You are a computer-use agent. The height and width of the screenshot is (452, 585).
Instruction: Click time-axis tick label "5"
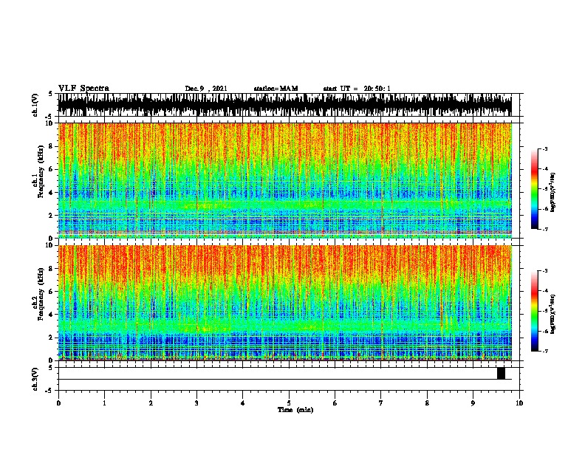click(x=289, y=403)
